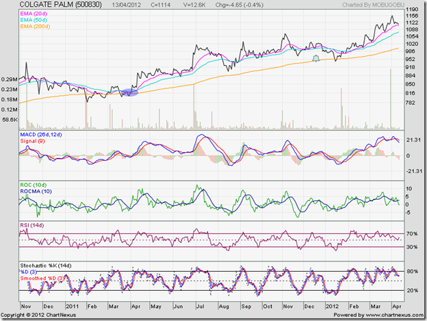Click the May label on timeline
This screenshot has height=321, width=427.
pos(156,307)
